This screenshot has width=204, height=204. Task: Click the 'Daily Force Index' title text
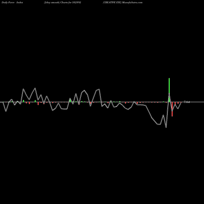(12, 2)
